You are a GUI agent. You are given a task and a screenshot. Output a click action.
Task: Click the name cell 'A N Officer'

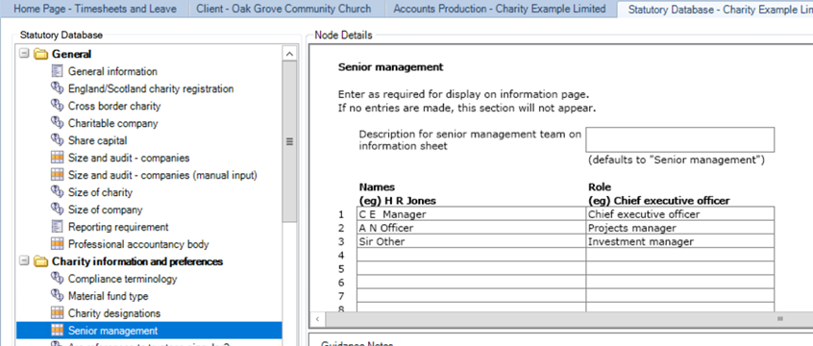point(471,228)
